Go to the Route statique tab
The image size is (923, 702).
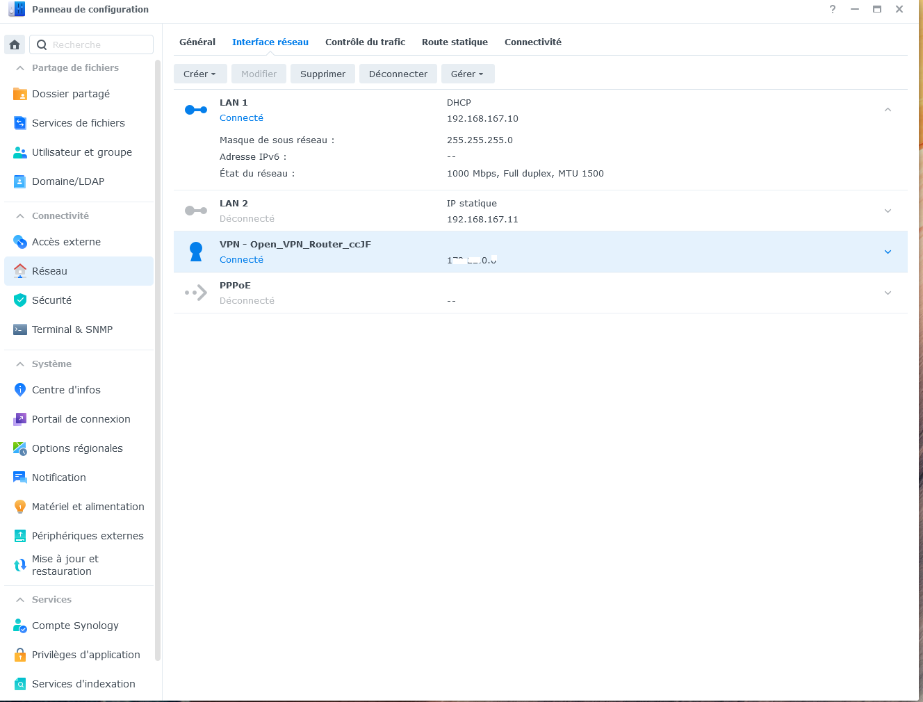click(455, 42)
